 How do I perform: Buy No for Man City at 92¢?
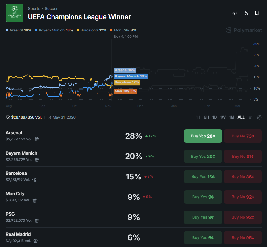[x=243, y=197]
